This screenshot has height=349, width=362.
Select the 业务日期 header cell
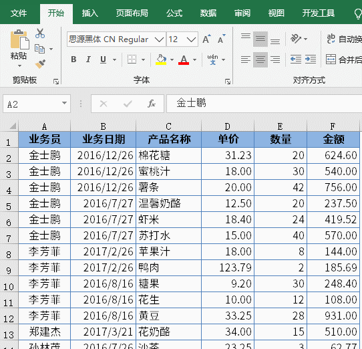click(104, 139)
